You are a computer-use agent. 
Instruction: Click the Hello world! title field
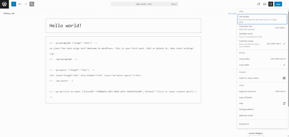click(123, 26)
